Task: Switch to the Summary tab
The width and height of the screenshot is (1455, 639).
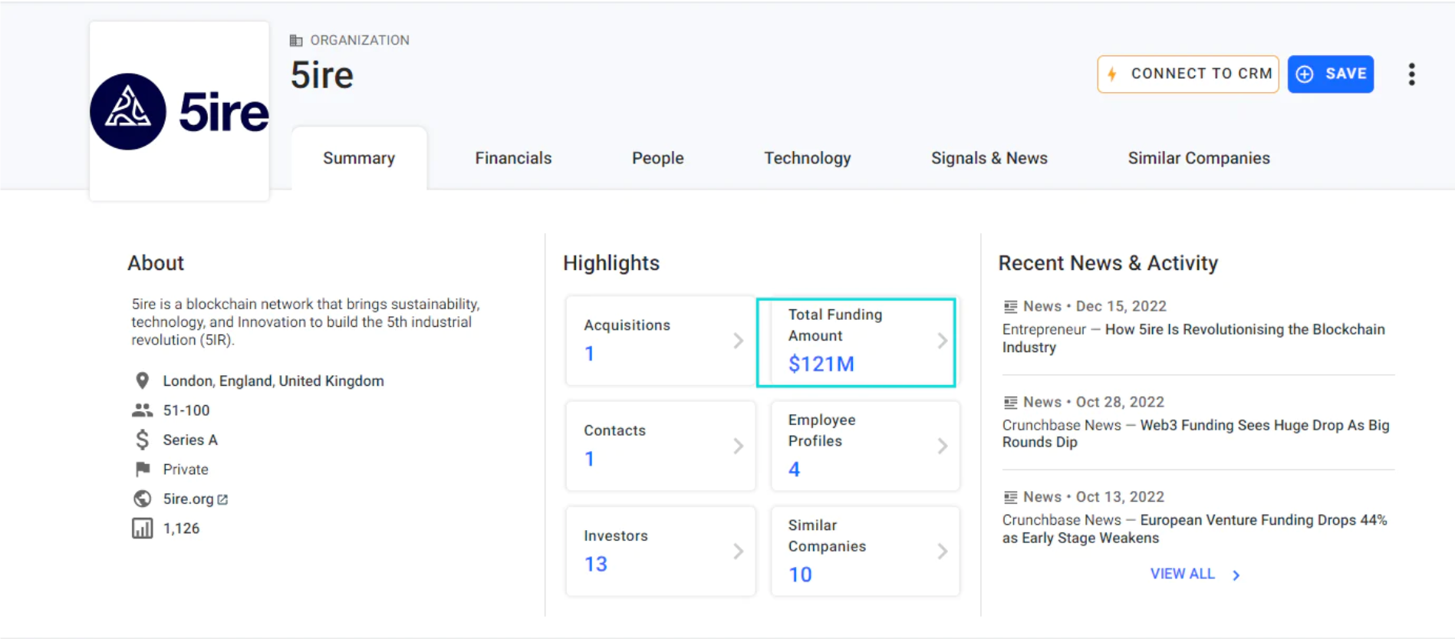Action: (x=359, y=158)
